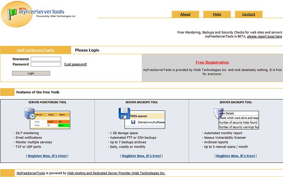
Task: Open the MyFreeServerTools footer link
Action: point(31,173)
